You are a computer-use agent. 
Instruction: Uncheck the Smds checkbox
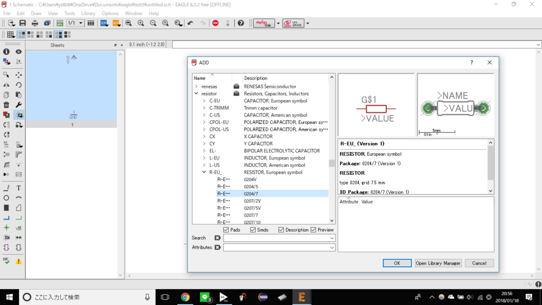pyautogui.click(x=253, y=230)
